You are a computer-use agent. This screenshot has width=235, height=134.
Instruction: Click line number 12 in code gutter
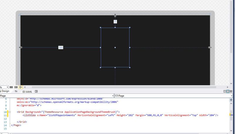(x=5, y=119)
